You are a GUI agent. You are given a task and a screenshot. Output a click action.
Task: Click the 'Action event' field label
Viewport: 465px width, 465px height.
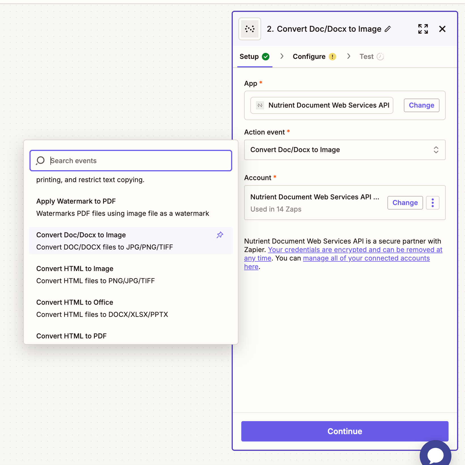click(265, 132)
